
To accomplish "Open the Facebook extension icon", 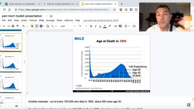I will [x=131, y=10].
